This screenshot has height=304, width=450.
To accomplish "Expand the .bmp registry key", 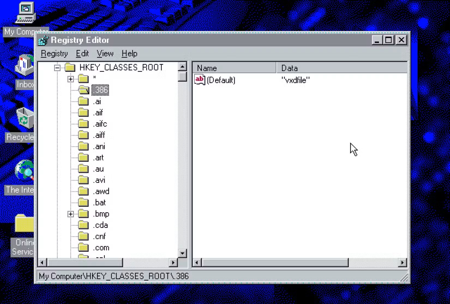I will [x=70, y=214].
